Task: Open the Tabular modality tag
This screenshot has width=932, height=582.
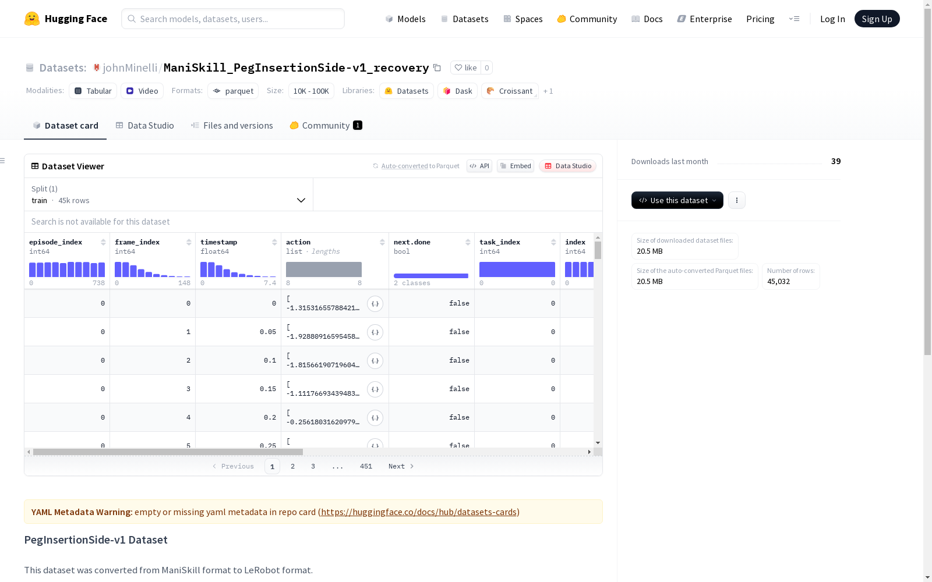Action: pyautogui.click(x=93, y=91)
